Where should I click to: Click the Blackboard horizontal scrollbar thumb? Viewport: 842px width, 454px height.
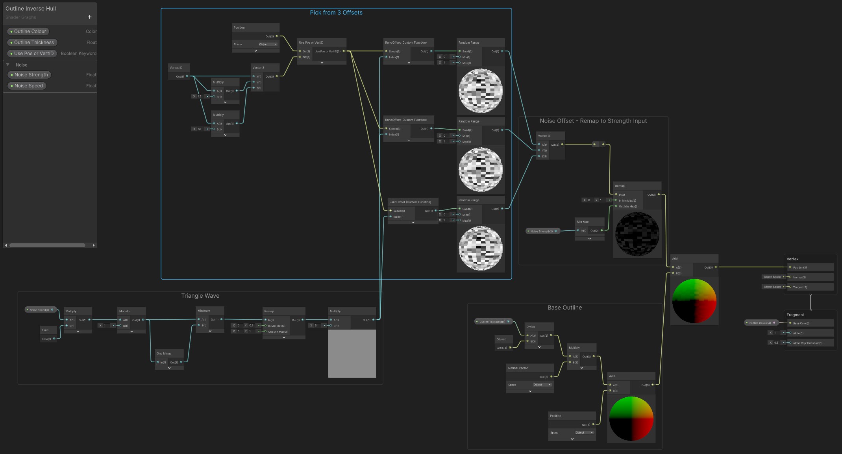[48, 245]
